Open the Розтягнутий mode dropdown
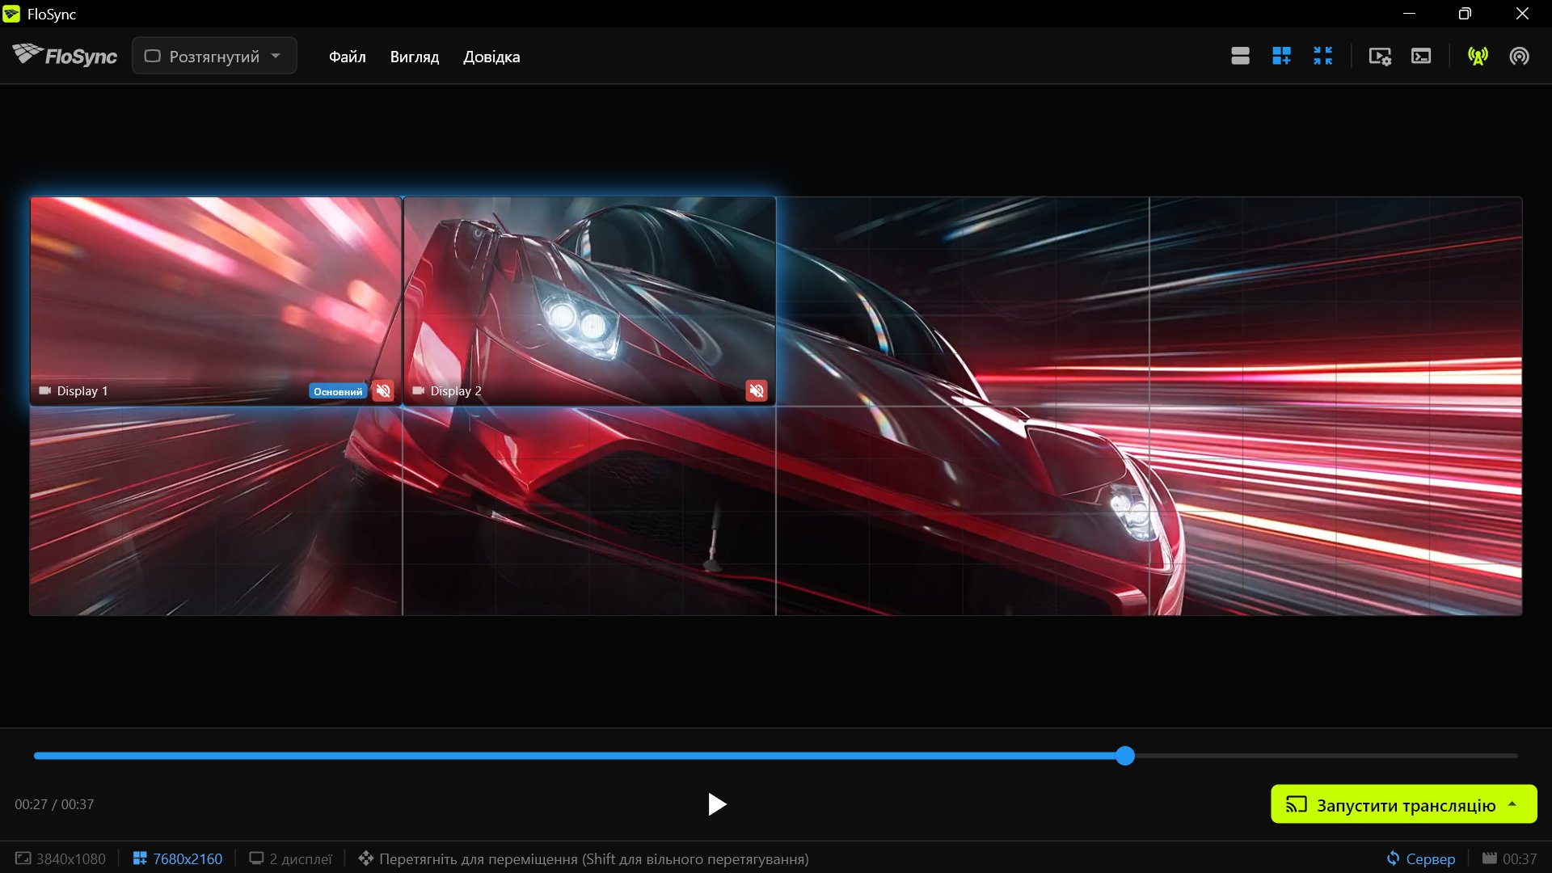1552x873 pixels. [214, 56]
